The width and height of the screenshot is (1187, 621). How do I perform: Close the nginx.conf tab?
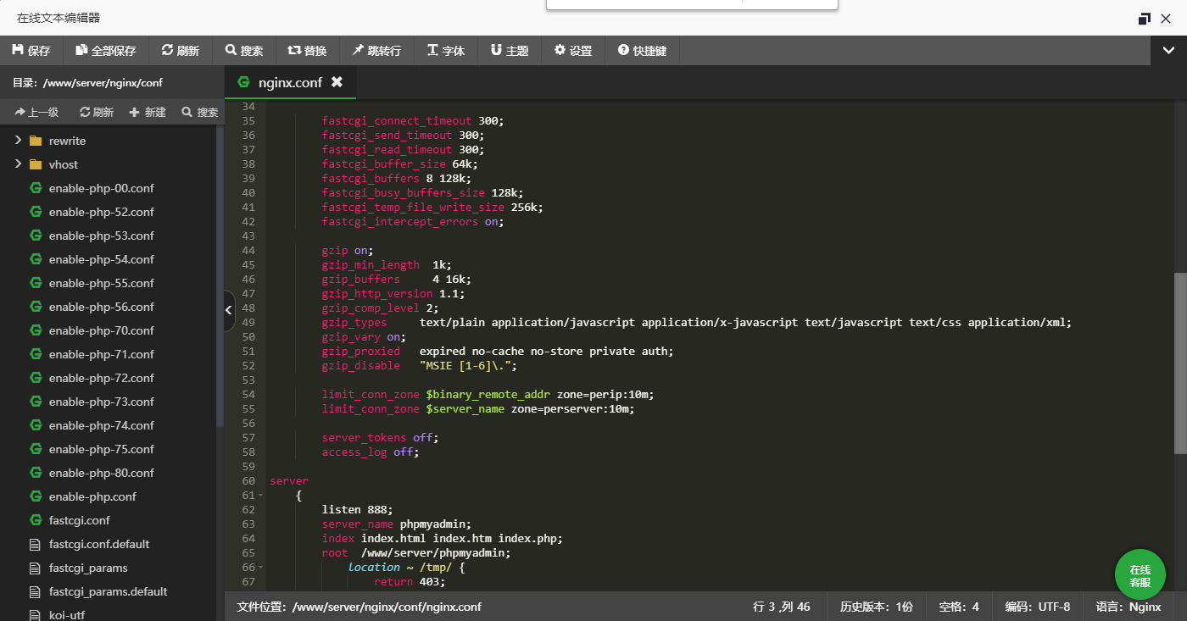[x=337, y=82]
